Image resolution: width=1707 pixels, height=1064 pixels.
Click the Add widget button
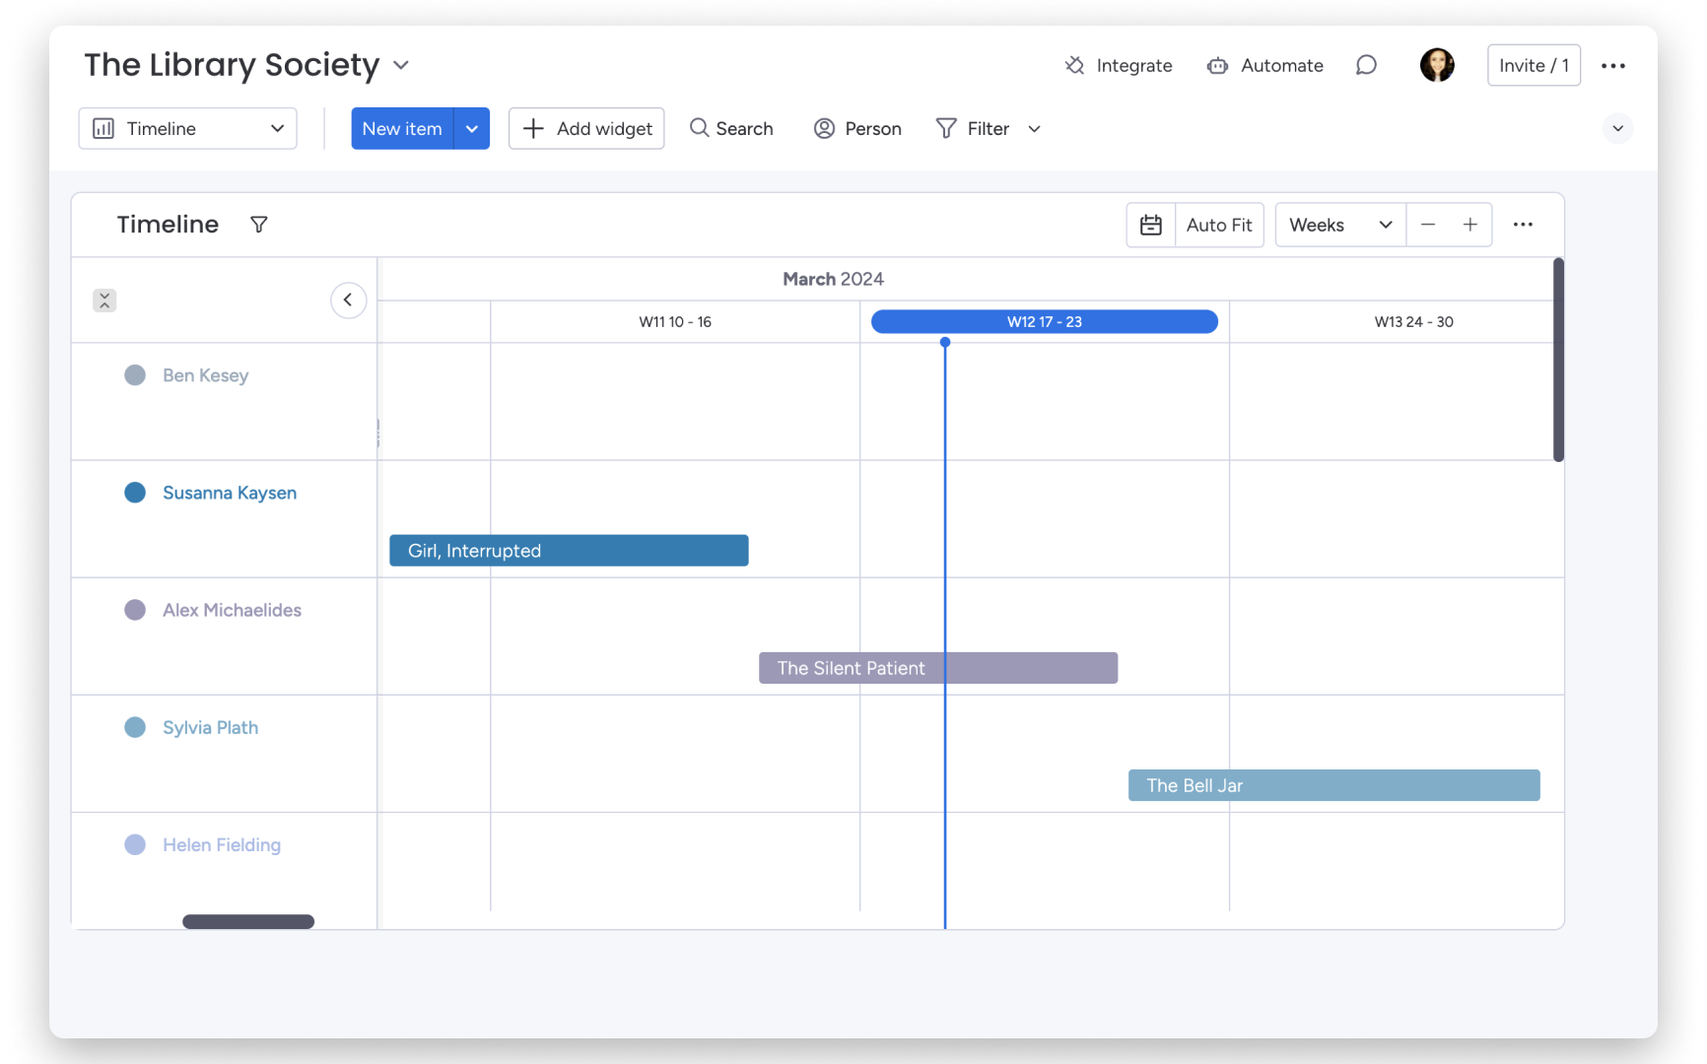[x=586, y=129]
